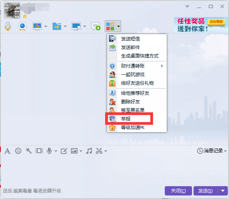229x199 pixels.
Task: Select 发送邮件 menu item
Action: point(137,47)
